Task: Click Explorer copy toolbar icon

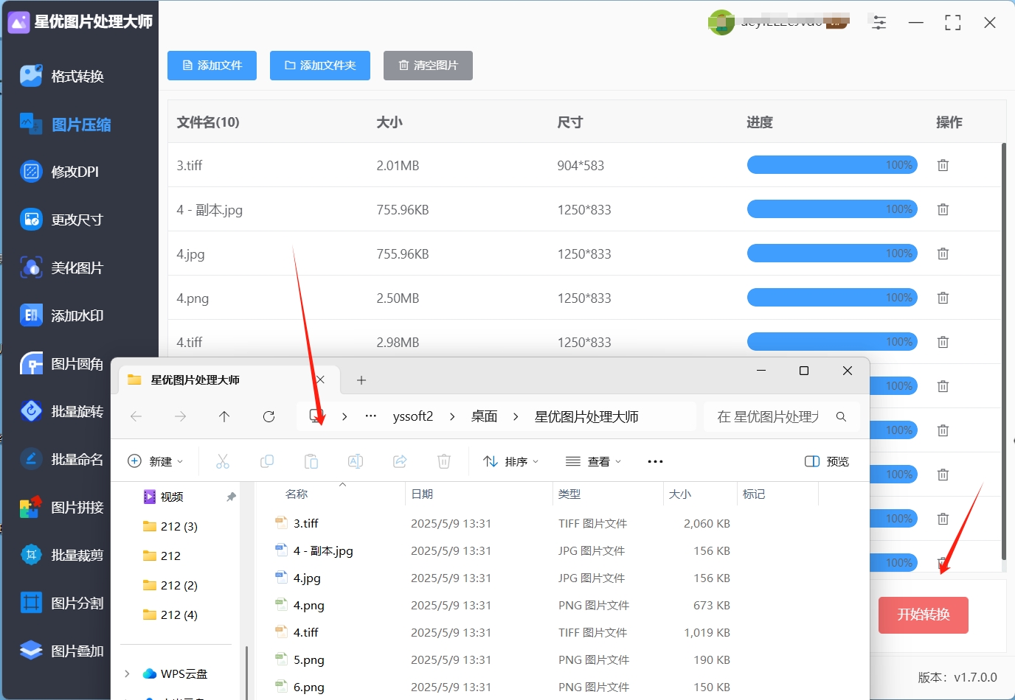Action: pos(267,461)
